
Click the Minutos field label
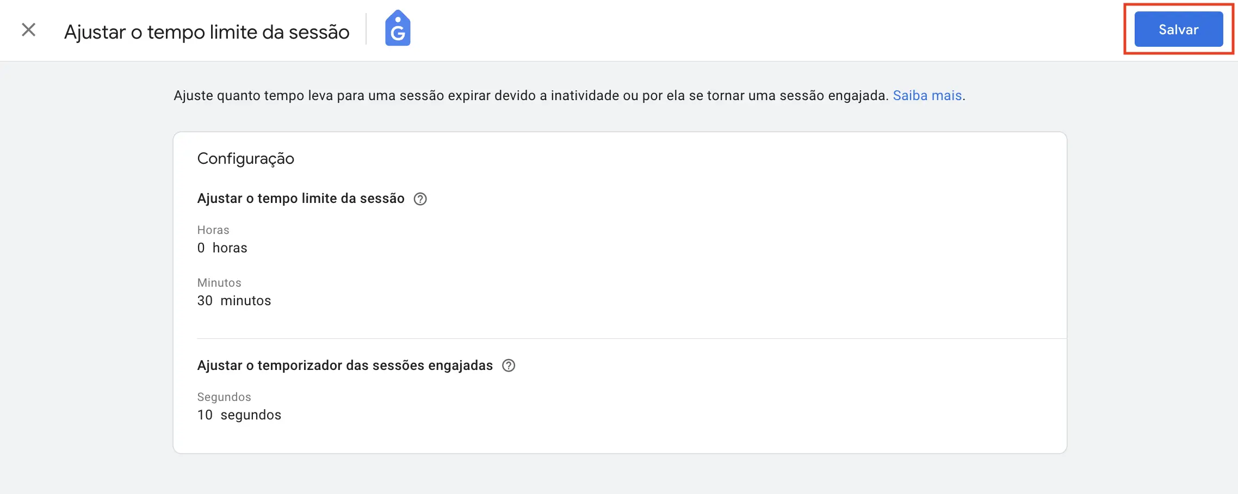point(219,282)
